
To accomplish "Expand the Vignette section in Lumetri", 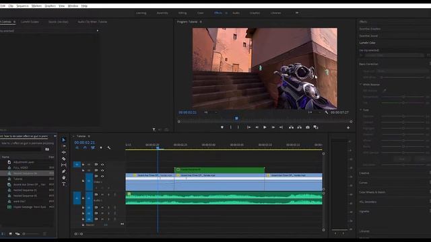I will click(x=364, y=212).
